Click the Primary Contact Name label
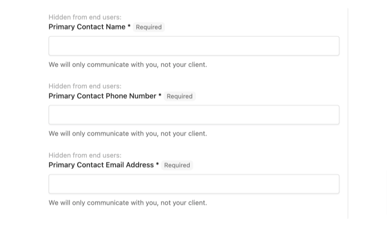This screenshot has width=387, height=225. tap(87, 27)
